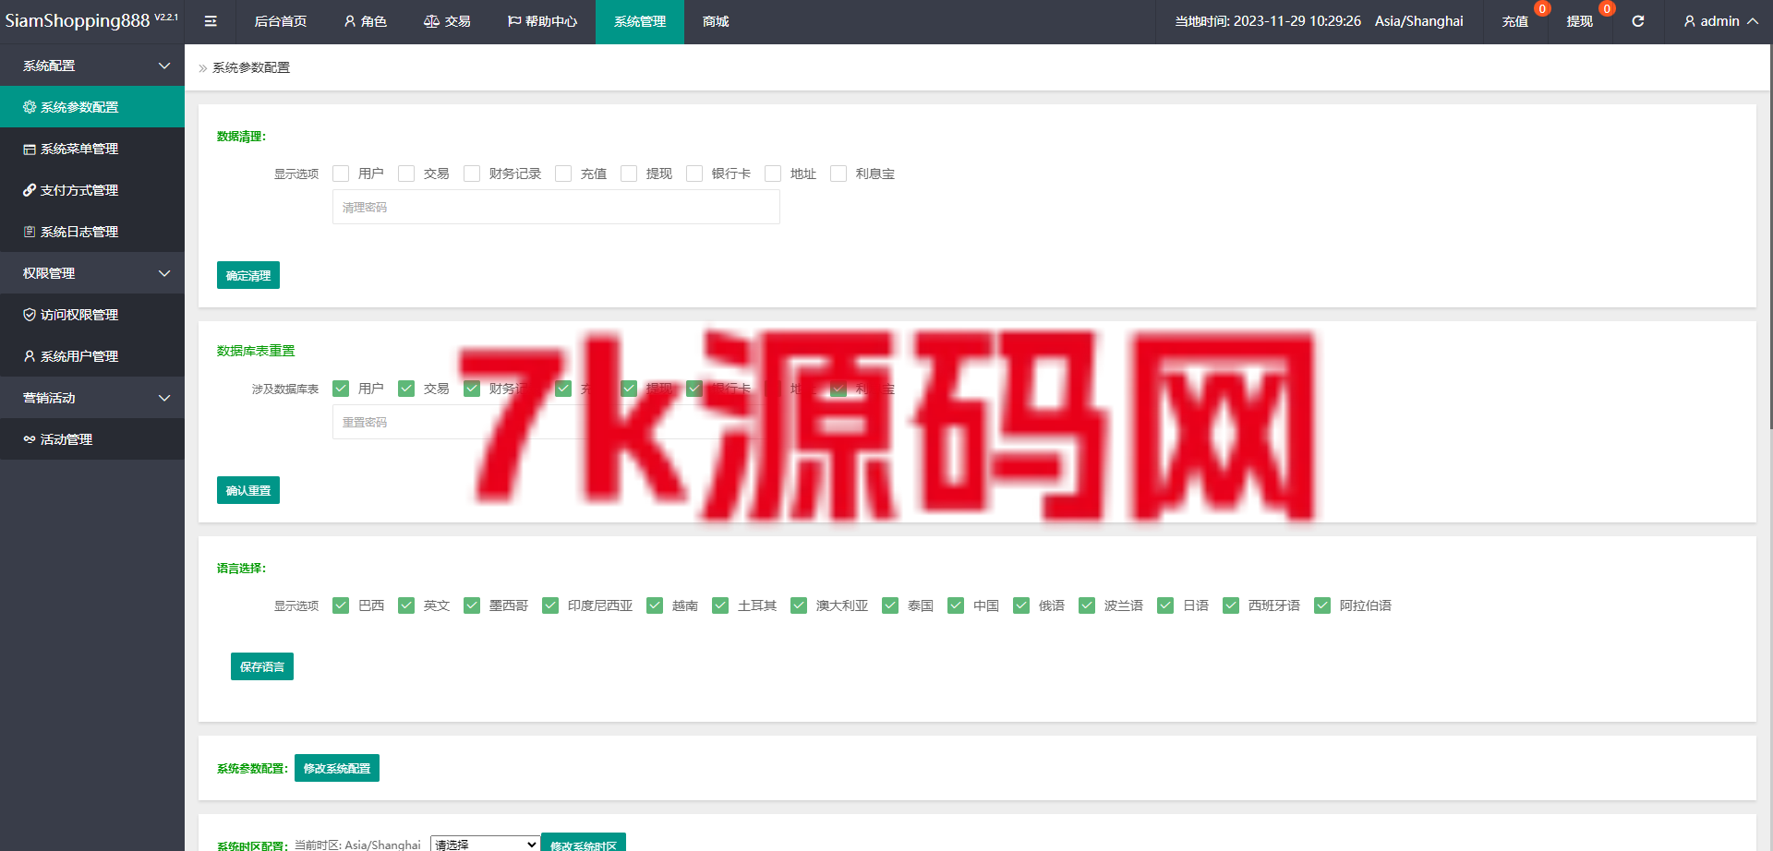Uncheck the 澳大利亚 language option
The image size is (1773, 851).
[x=799, y=605]
